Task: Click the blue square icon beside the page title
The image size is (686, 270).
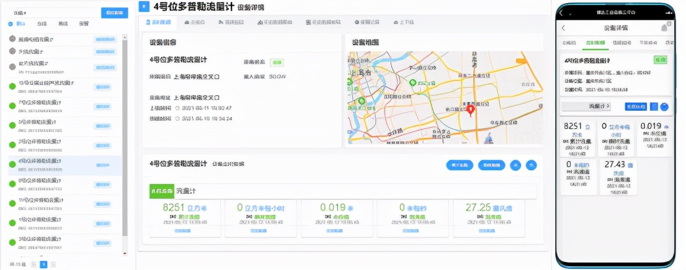Action: [x=144, y=7]
